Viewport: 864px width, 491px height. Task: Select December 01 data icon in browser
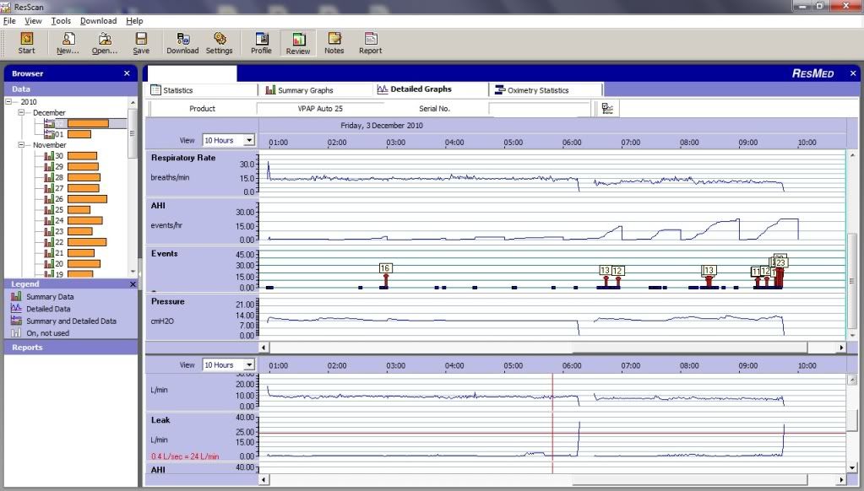tap(49, 134)
